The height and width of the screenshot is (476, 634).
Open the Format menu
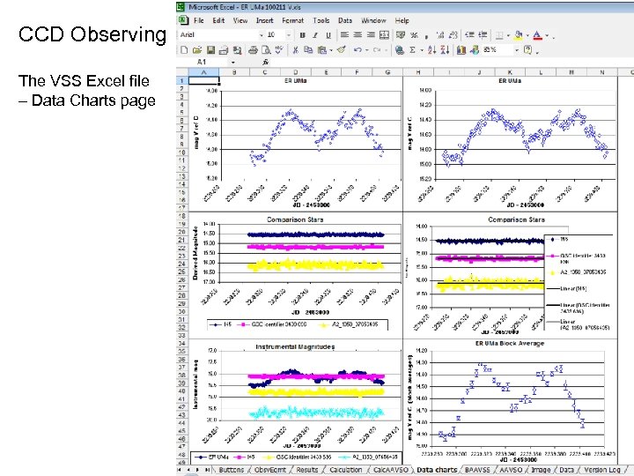pyautogui.click(x=292, y=20)
